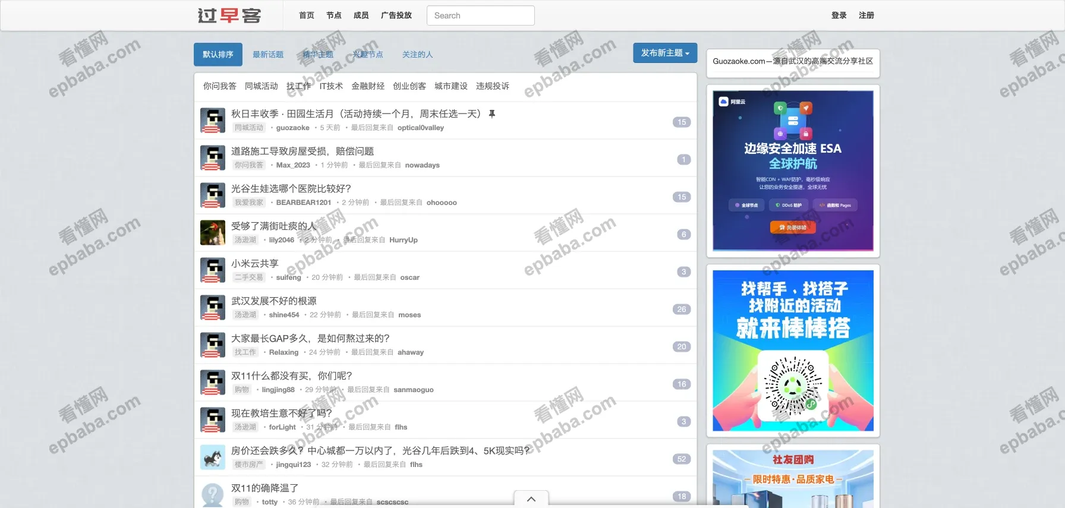
Task: Open topic 大家最长GAP多久
Action: coord(311,338)
